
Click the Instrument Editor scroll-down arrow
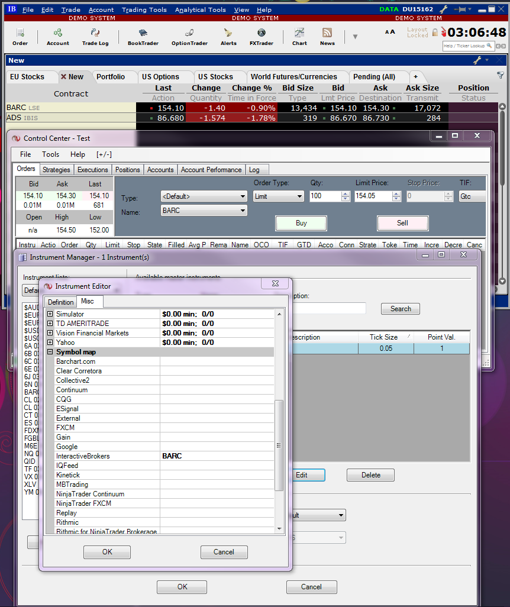[x=279, y=529]
